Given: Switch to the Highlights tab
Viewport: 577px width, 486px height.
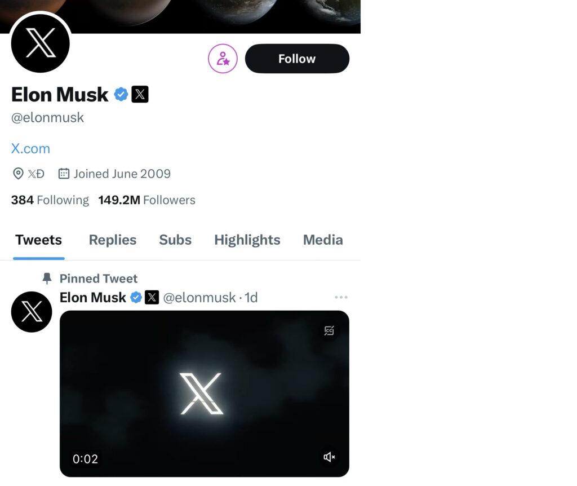Looking at the screenshot, I should (x=247, y=240).
